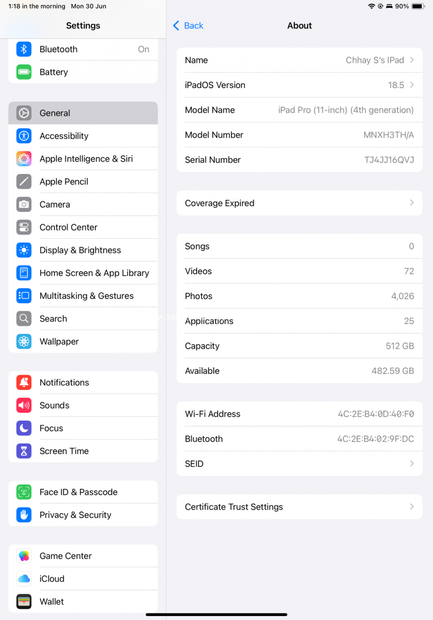Open Control Center settings label

pyautogui.click(x=69, y=227)
